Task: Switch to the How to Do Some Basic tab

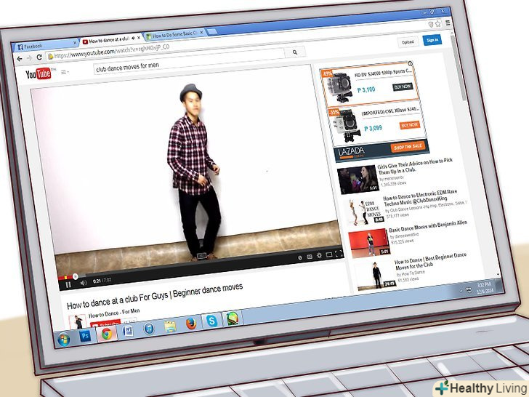Action: [x=174, y=34]
